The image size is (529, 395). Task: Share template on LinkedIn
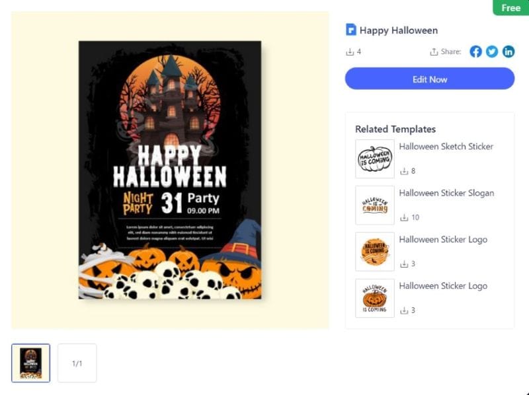[509, 52]
